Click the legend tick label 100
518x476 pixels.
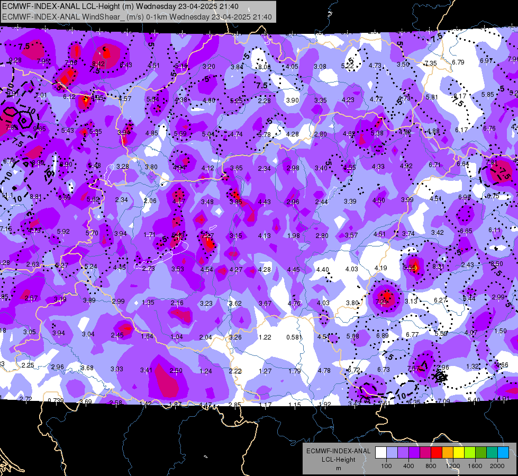[x=386, y=466]
